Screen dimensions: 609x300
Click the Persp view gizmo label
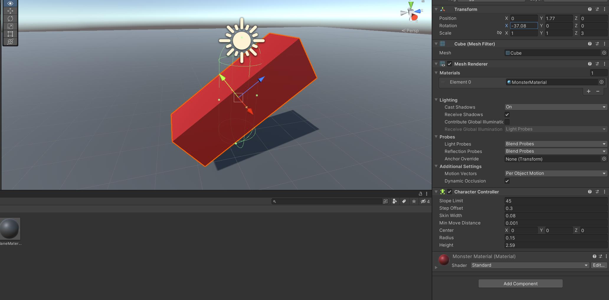click(412, 30)
